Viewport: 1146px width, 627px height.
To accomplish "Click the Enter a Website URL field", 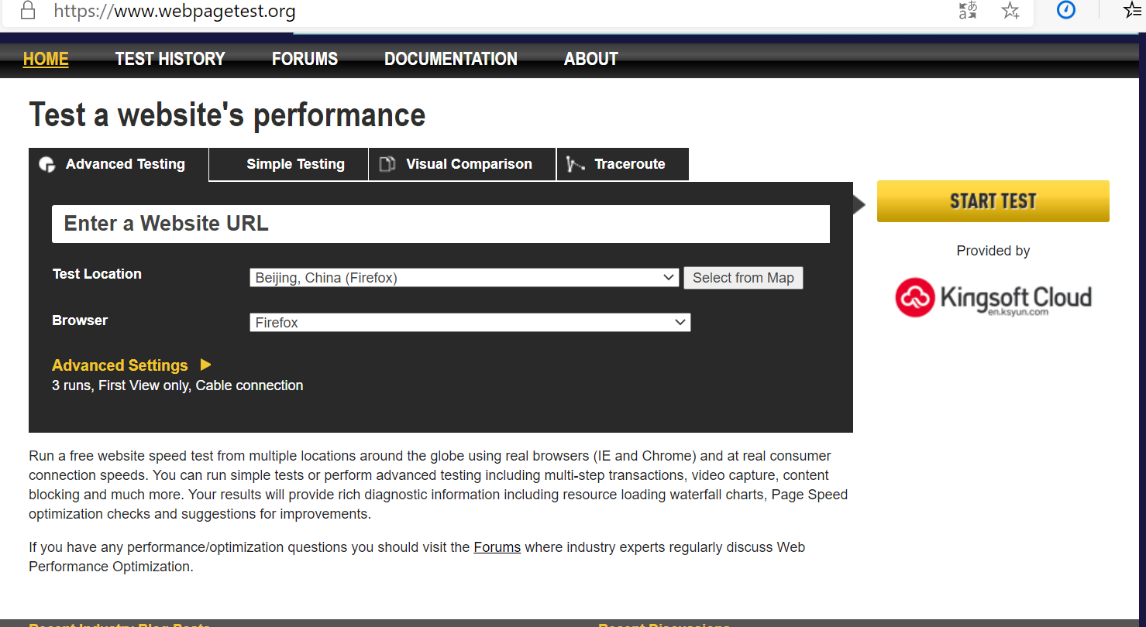I will [x=440, y=224].
